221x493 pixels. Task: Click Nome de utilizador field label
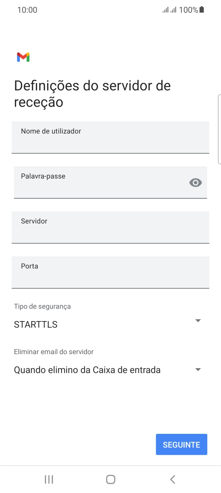coord(51,131)
